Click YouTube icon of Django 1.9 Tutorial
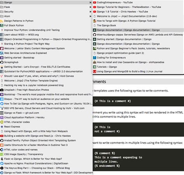The width and height of the screenshot is (184, 175). point(95,12)
